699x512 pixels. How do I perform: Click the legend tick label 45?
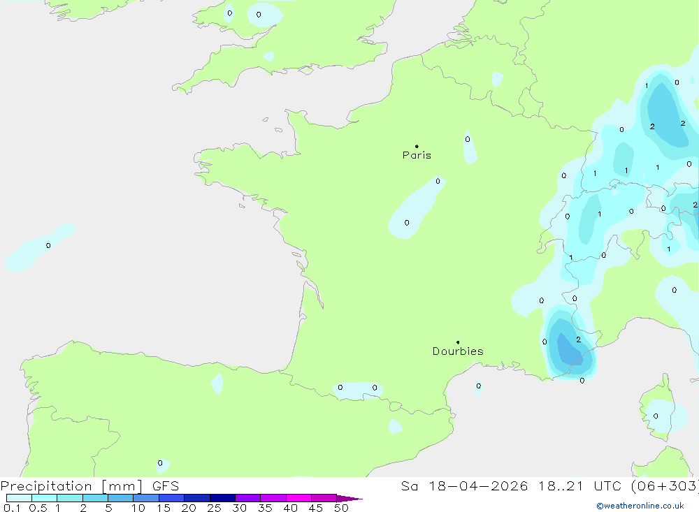(x=316, y=508)
